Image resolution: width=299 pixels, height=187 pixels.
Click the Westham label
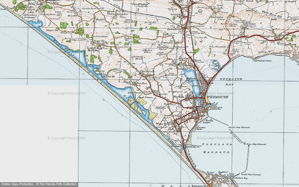(178, 97)
